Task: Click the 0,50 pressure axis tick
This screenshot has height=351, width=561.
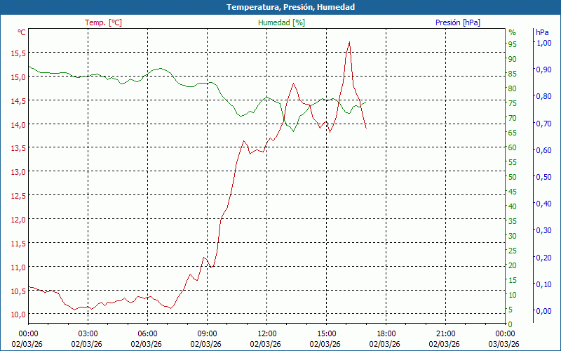Action: (x=543, y=177)
